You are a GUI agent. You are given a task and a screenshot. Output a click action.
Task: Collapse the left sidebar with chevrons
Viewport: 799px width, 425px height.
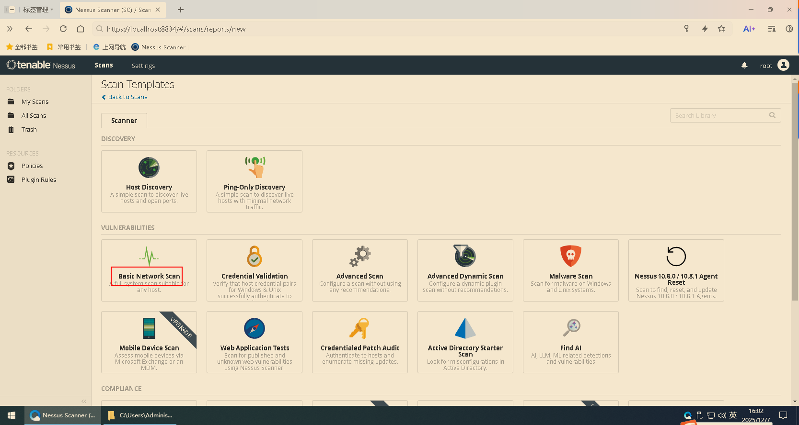click(x=84, y=401)
